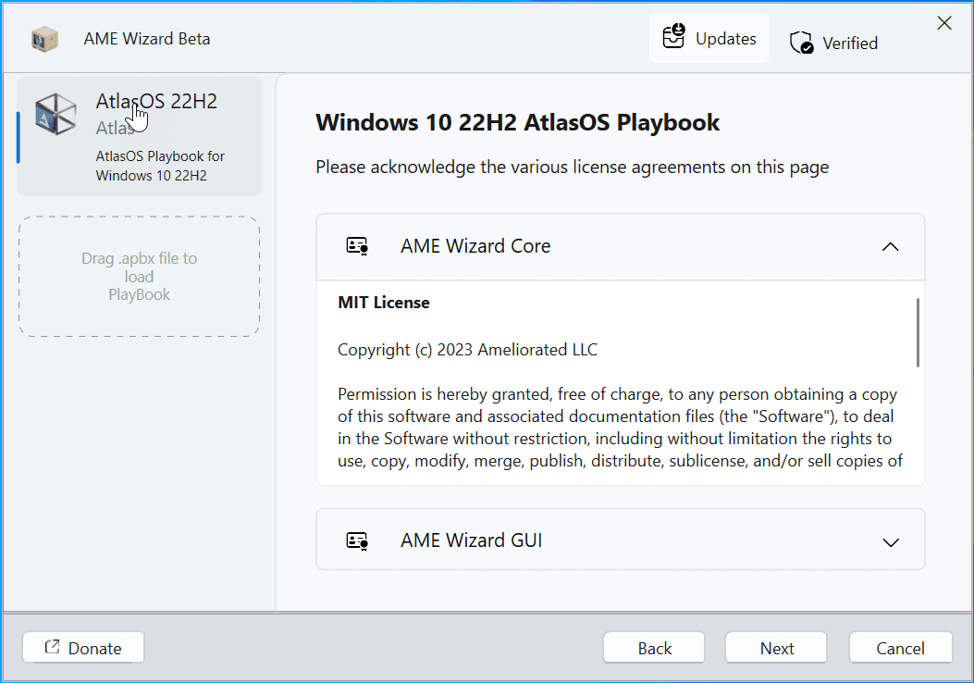Click the license text scrollbar thumb

(x=917, y=331)
